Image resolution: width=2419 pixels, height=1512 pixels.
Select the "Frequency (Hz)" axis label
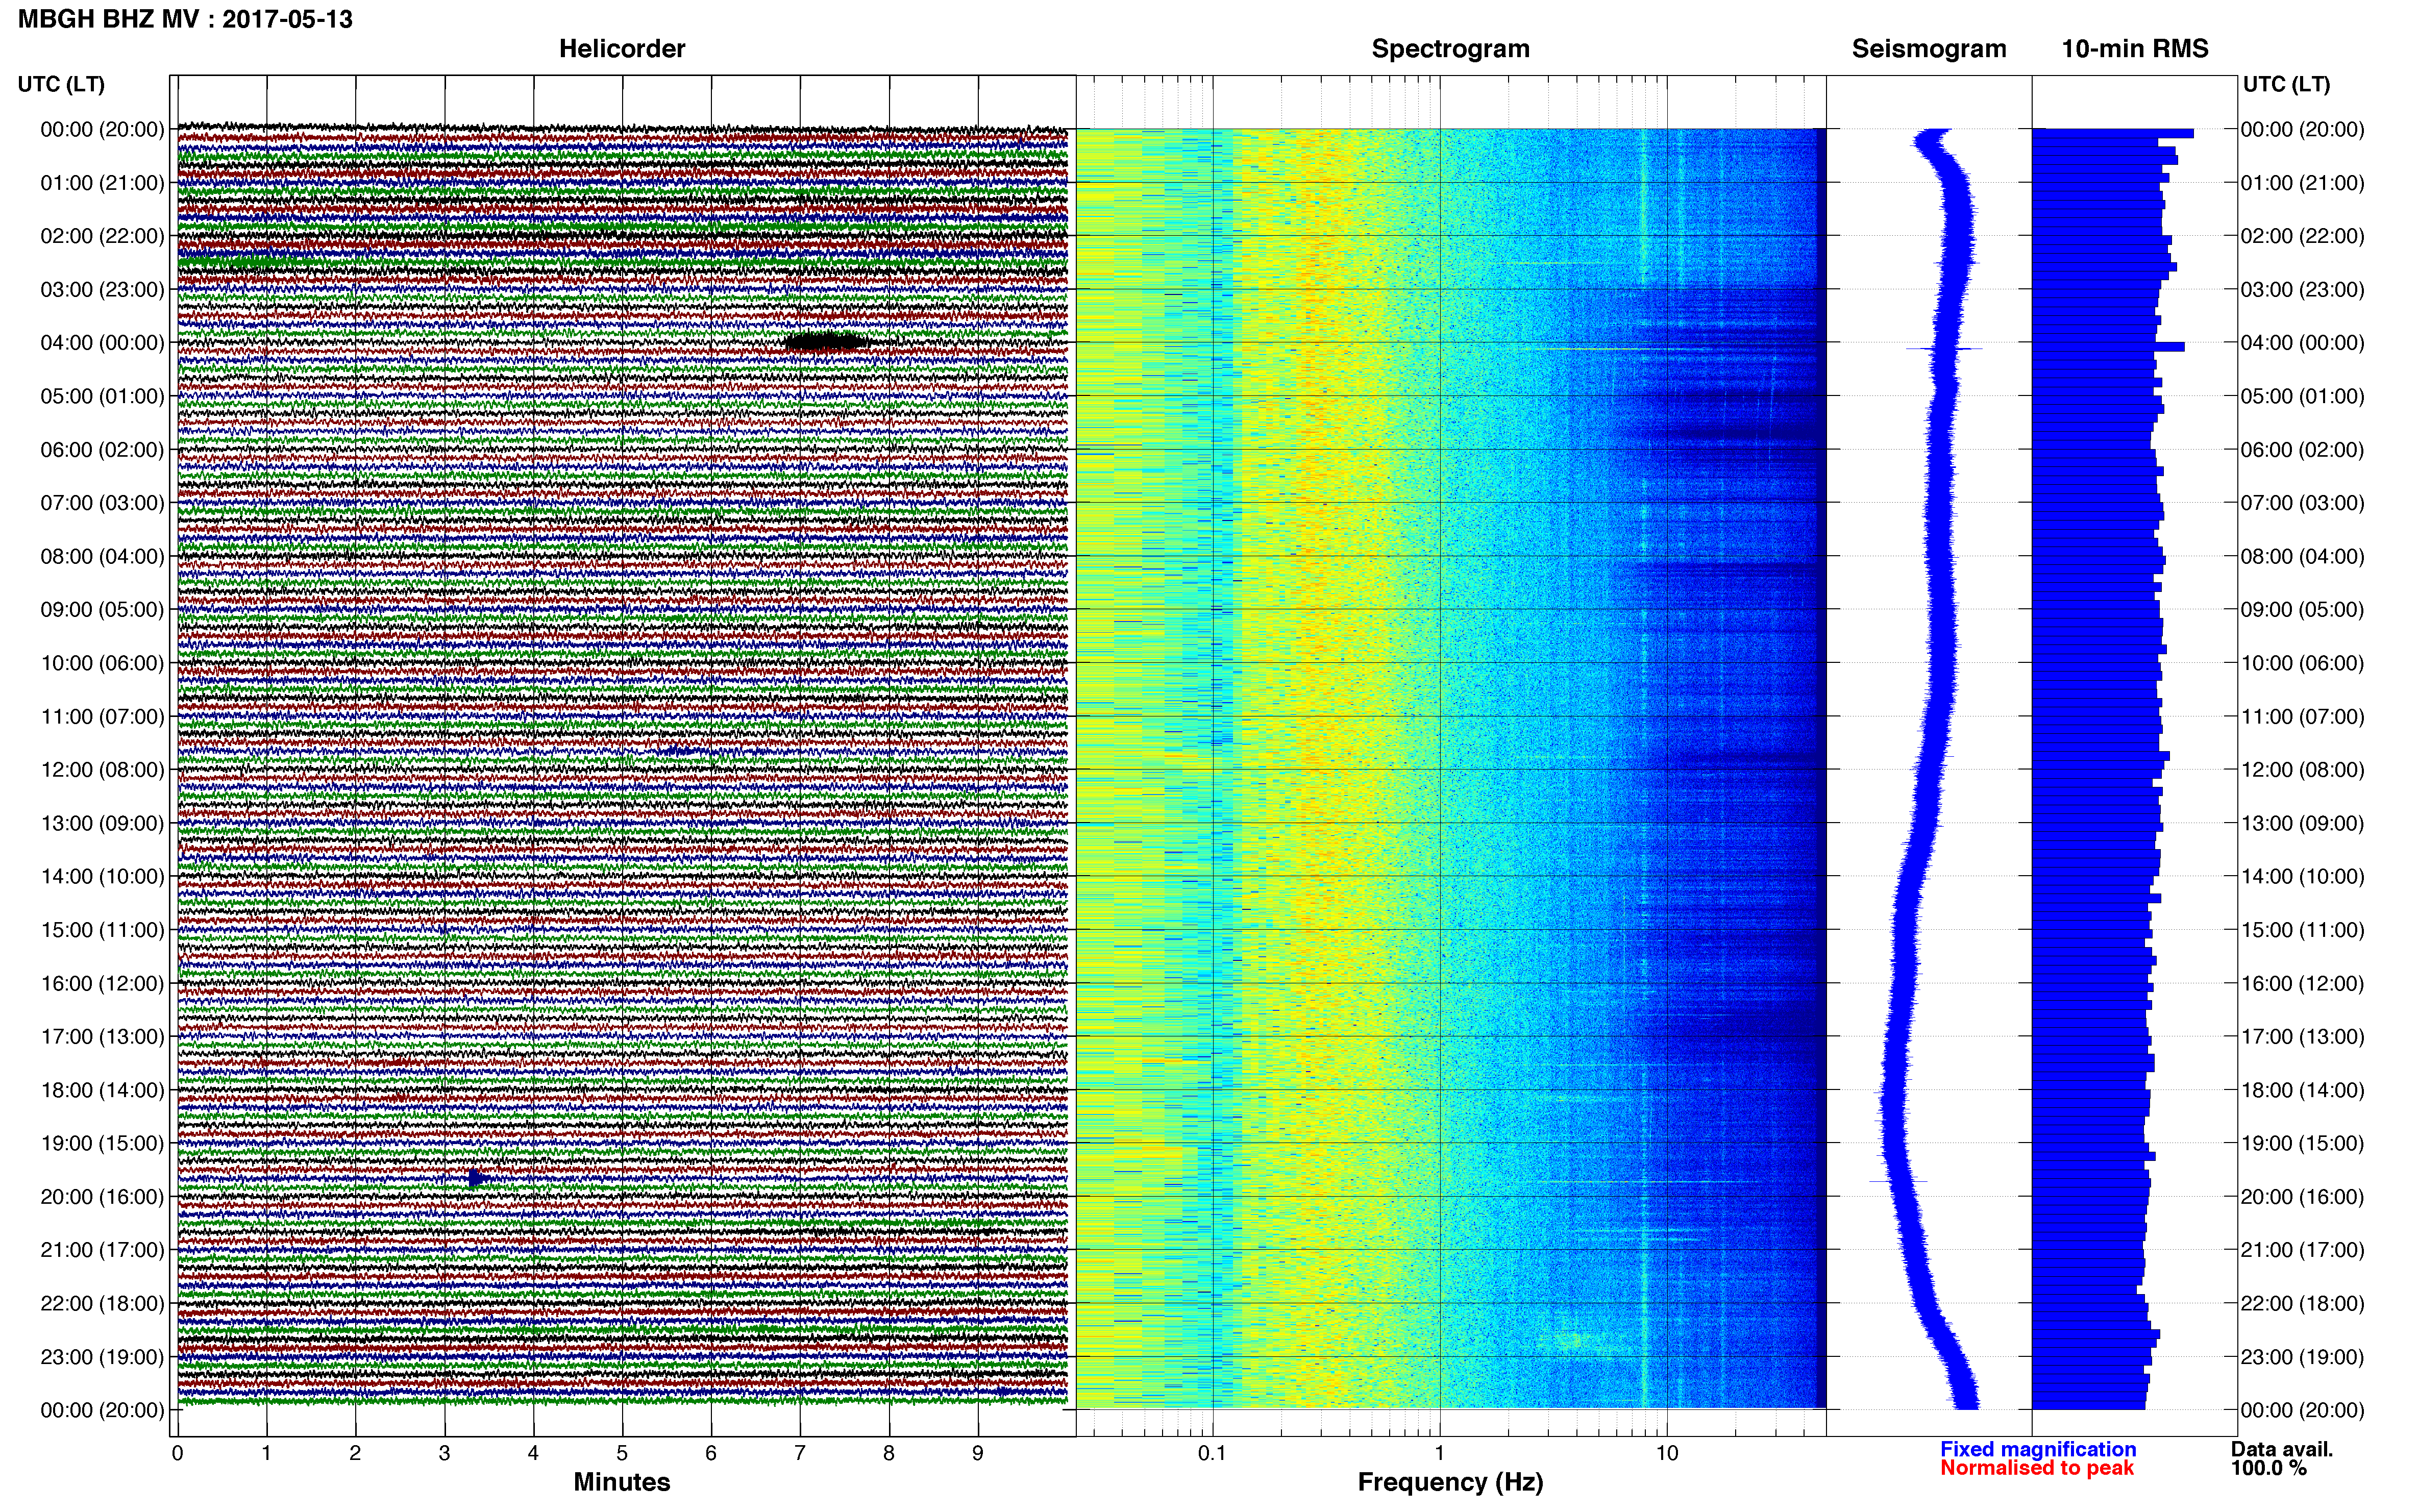1450,1482
